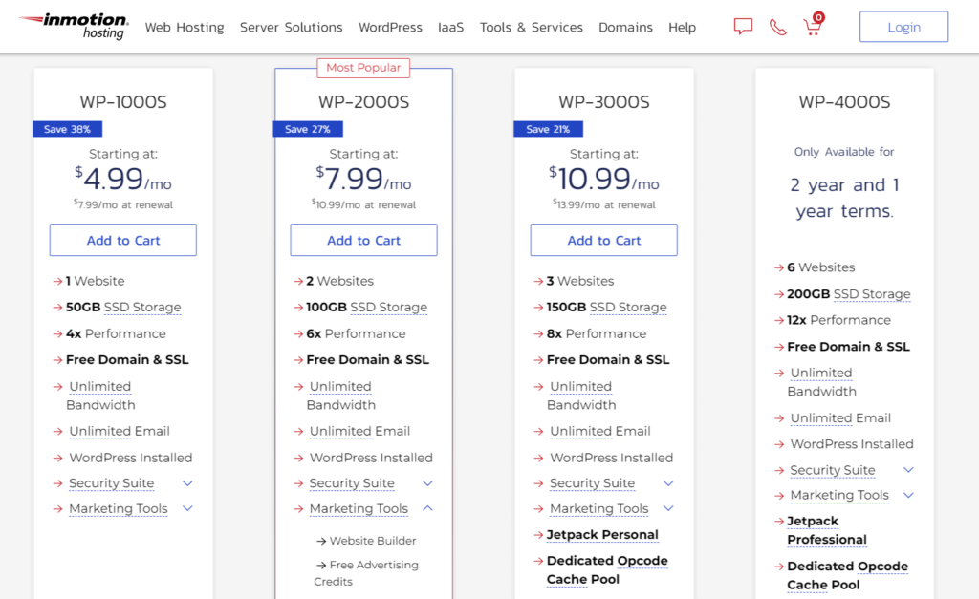The width and height of the screenshot is (979, 599).
Task: Expand Security Suite in WP-3000S
Action: (668, 483)
